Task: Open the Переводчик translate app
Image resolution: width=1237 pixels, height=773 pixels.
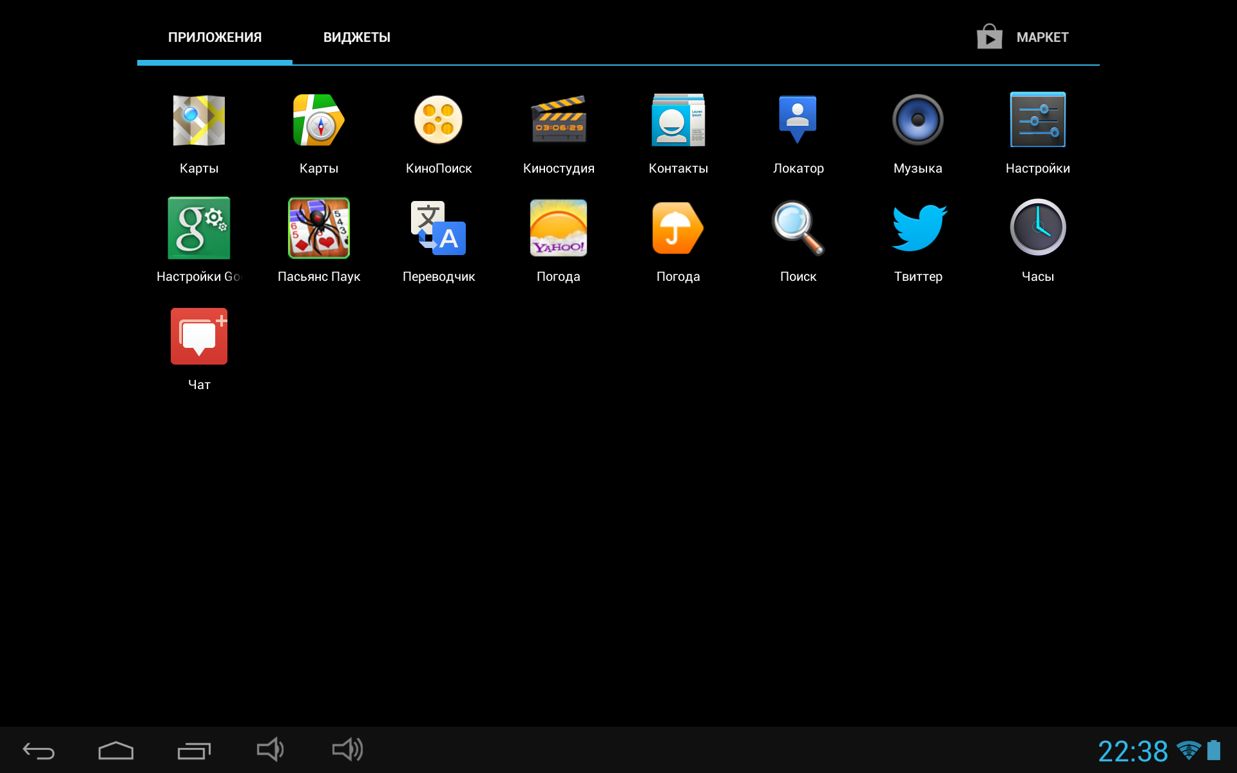Action: click(438, 228)
